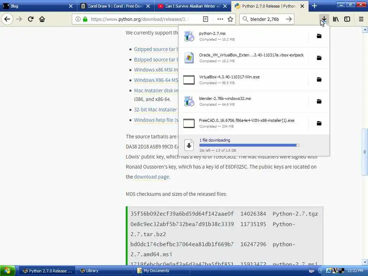This screenshot has height=276, width=368.
Task: Click python-2.7.msi installer file icon
Action: point(189,36)
